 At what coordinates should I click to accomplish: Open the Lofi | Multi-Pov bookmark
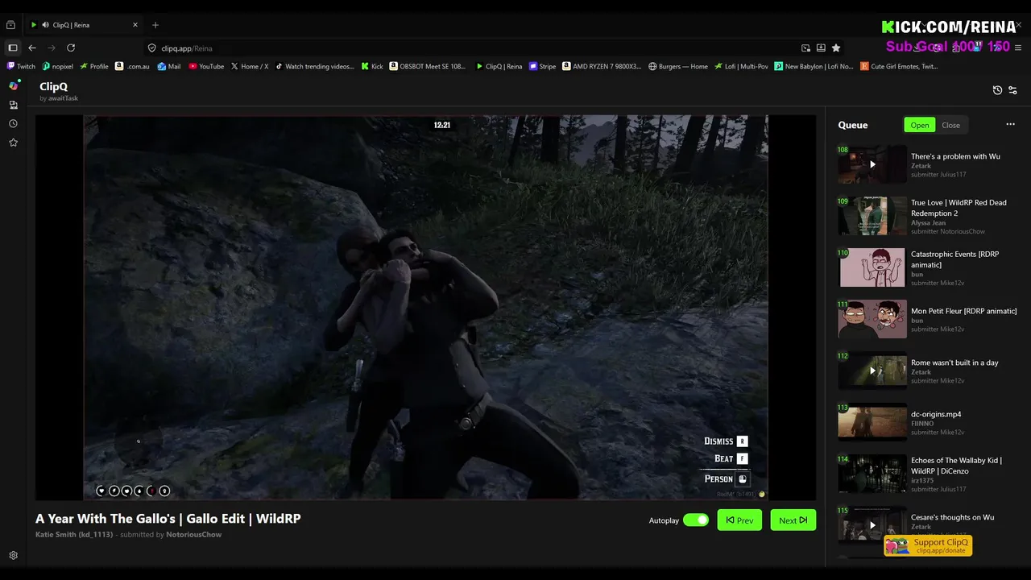(x=742, y=66)
